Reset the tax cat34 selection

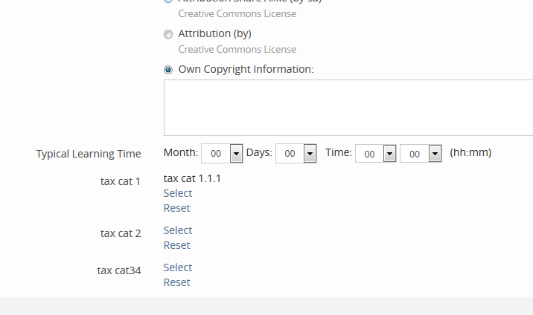(177, 282)
